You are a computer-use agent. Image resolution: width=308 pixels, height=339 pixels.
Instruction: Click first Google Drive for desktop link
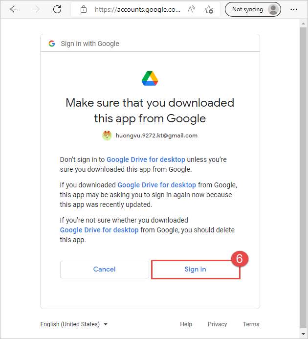146,159
